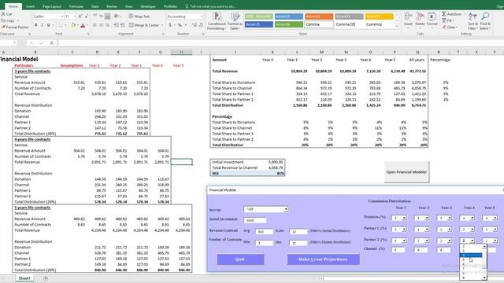Click Decrease Font Size icon

click(x=86, y=16)
